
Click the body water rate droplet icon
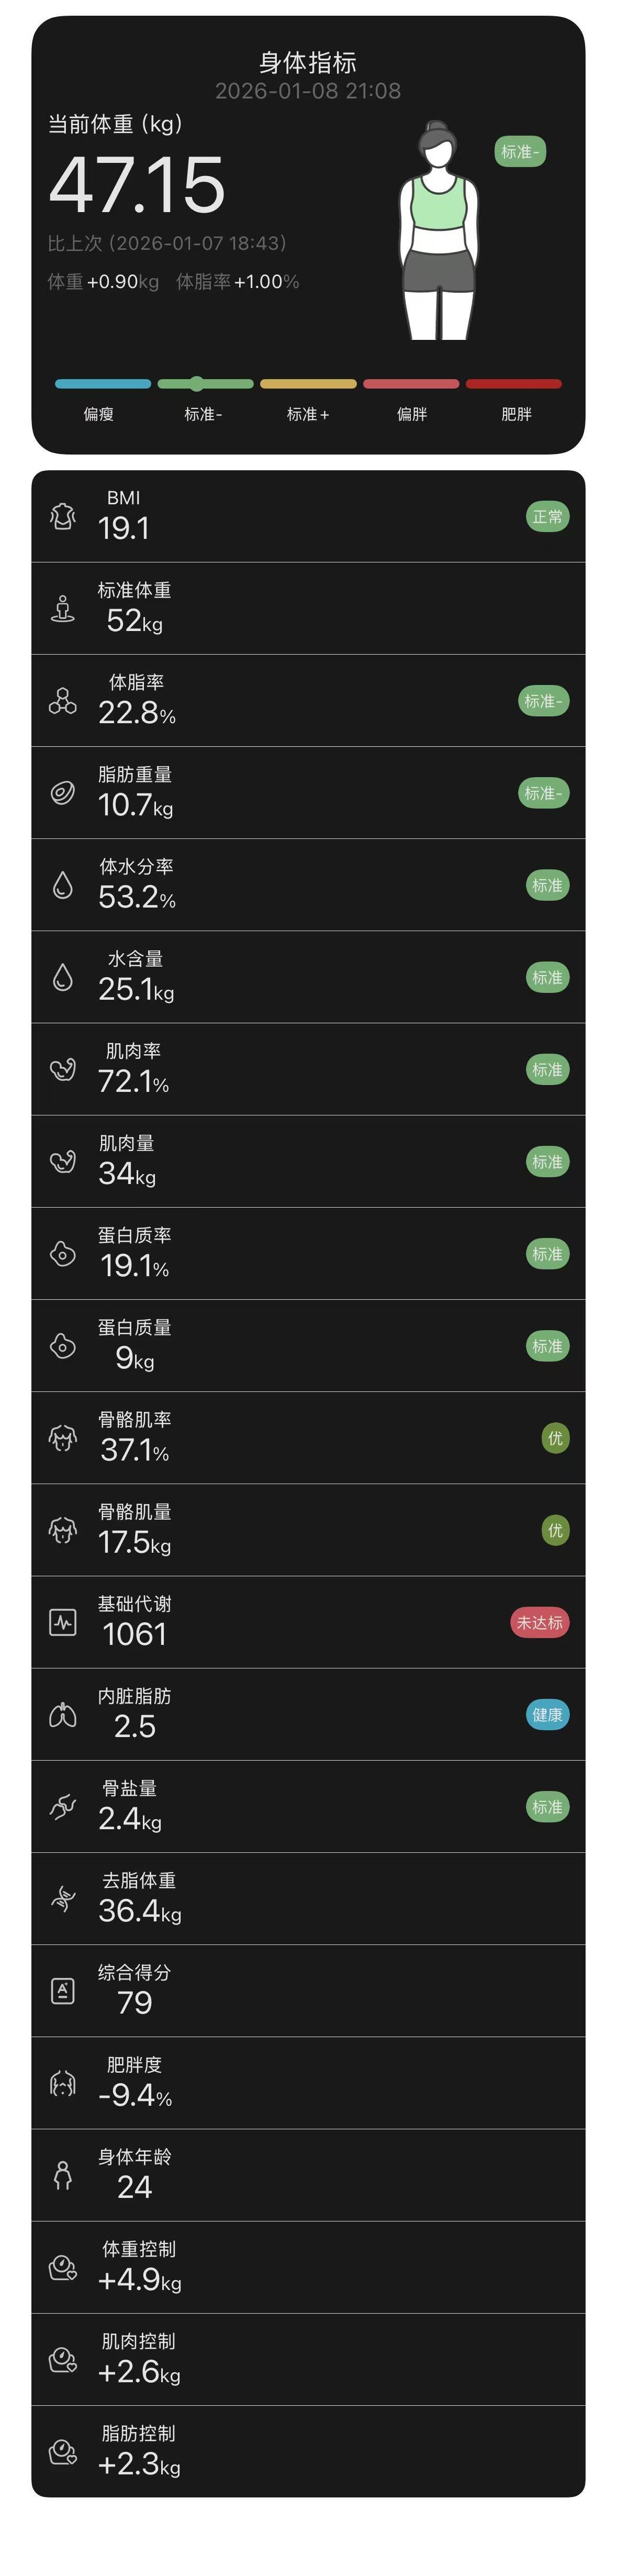[x=63, y=885]
